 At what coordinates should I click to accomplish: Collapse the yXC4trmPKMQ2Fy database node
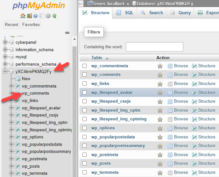(5, 71)
